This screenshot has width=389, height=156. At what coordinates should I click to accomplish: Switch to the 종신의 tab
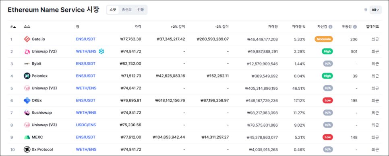click(126, 10)
